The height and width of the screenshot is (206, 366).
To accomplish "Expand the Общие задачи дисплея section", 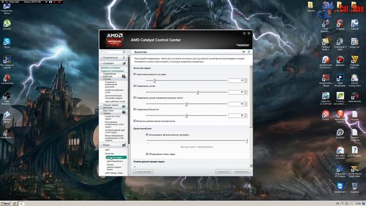I will click(x=102, y=106).
